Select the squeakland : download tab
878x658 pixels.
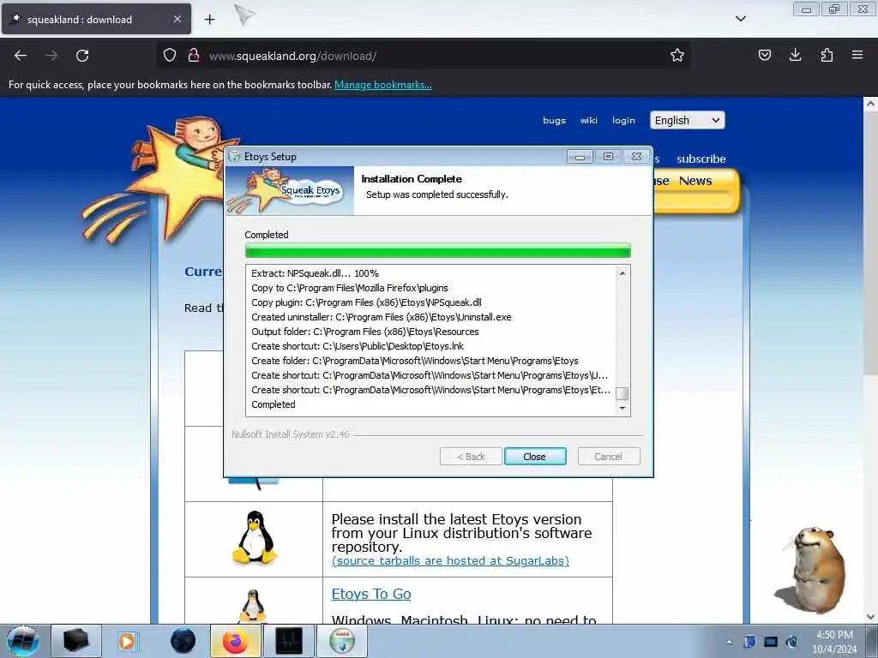click(x=96, y=19)
